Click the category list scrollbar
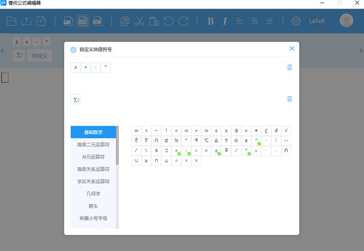This screenshot has width=364, height=251. tap(117, 146)
